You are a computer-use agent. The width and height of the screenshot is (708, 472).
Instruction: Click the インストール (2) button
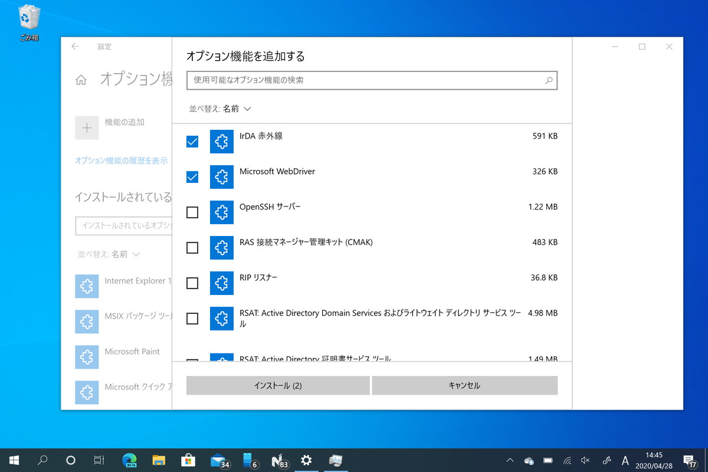277,385
